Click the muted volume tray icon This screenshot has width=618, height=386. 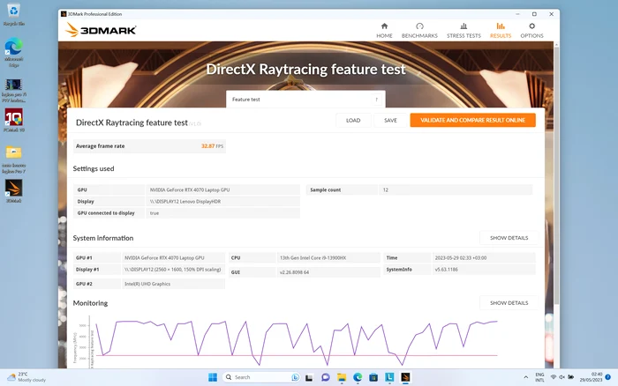click(562, 377)
